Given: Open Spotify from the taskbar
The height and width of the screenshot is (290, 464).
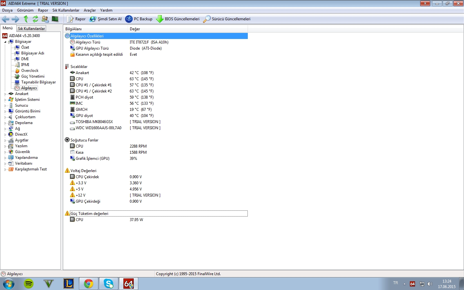Looking at the screenshot, I should click(29, 284).
